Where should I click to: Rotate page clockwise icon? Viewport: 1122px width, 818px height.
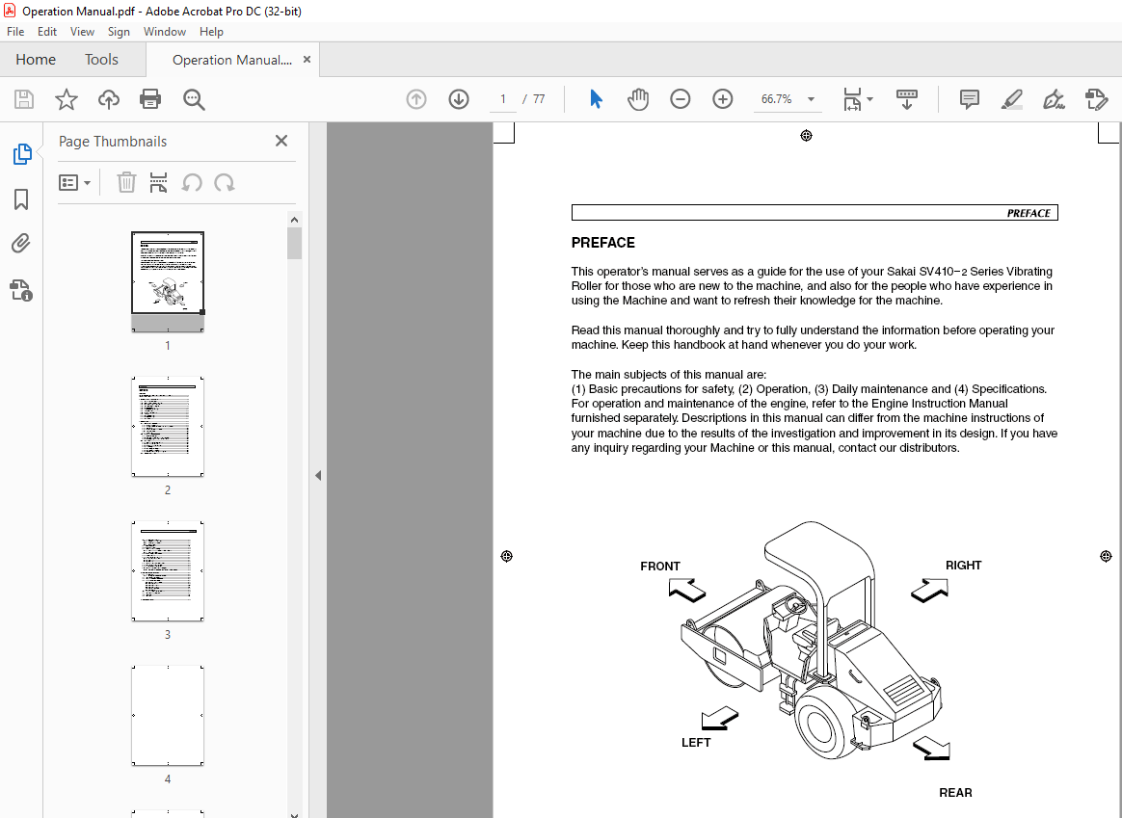(224, 183)
